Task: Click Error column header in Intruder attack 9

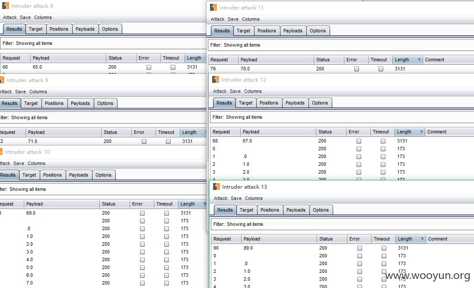Action: pyautogui.click(x=143, y=133)
